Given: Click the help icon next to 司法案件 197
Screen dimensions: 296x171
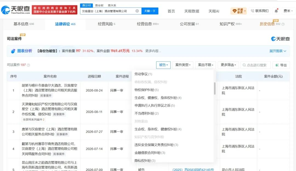Looking at the screenshot, I should coord(28,65).
